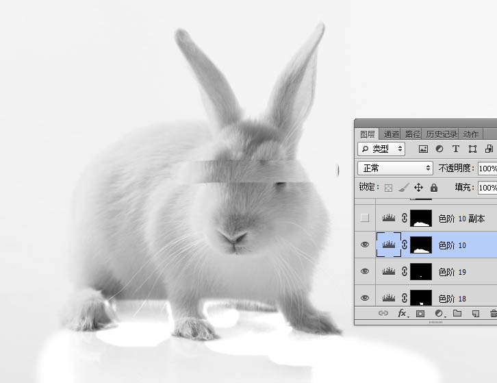Toggle mask link on 色阶 19
The height and width of the screenshot is (383, 497).
(405, 271)
